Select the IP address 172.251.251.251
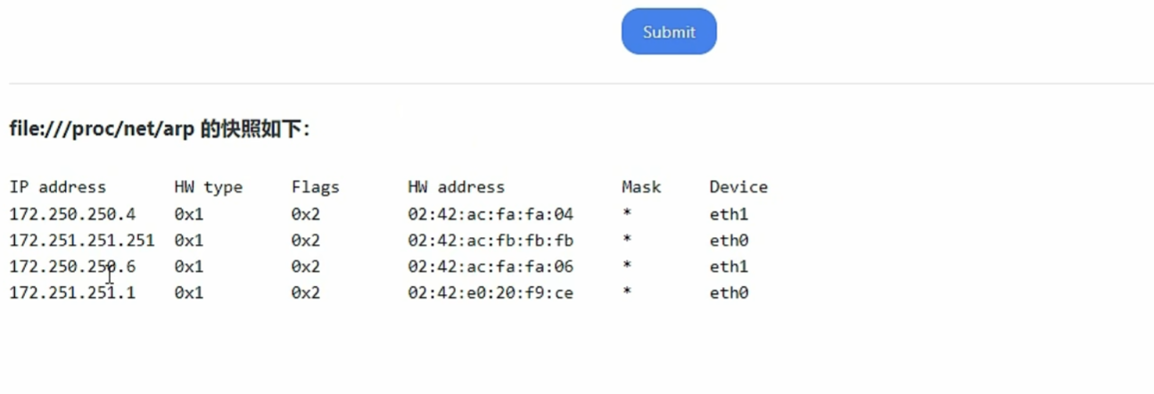Viewport: 1154px width, 394px height. (82, 241)
